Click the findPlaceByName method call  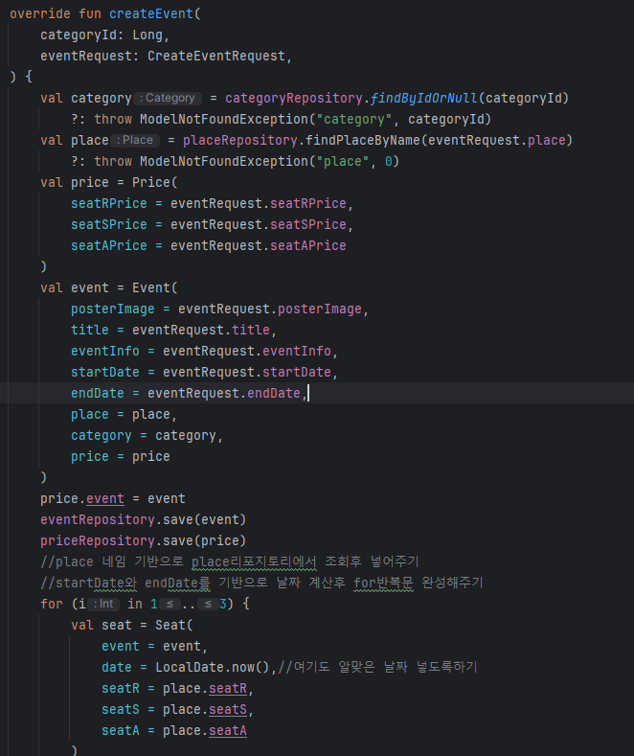[363, 140]
